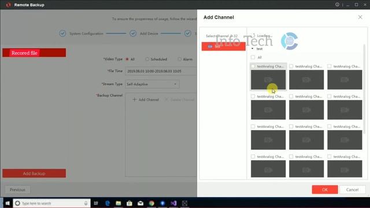Viewport: 370px width, 208px height.
Task: Check second row, second testAnalog channel checkbox
Action: click(291, 96)
